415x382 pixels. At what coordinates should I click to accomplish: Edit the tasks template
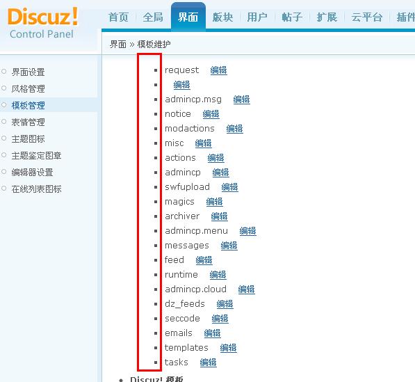click(208, 363)
